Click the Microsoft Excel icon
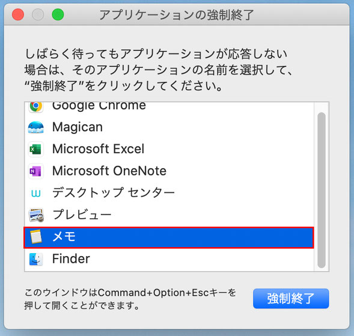This screenshot has width=354, height=336. coord(36,149)
